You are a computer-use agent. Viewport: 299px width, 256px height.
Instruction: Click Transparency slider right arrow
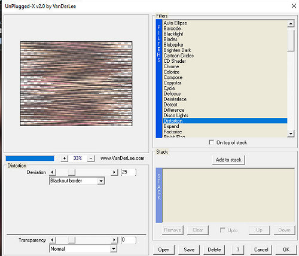tap(114, 240)
